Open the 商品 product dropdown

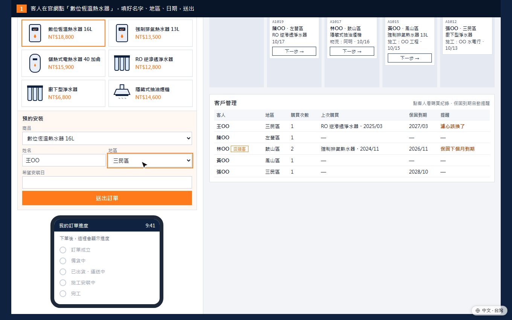click(x=107, y=138)
